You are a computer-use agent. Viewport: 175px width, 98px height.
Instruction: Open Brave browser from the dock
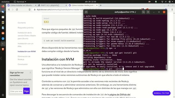tap(3, 49)
